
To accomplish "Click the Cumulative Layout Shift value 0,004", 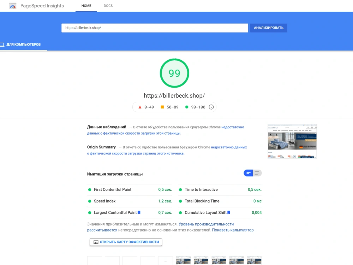I will tap(257, 212).
